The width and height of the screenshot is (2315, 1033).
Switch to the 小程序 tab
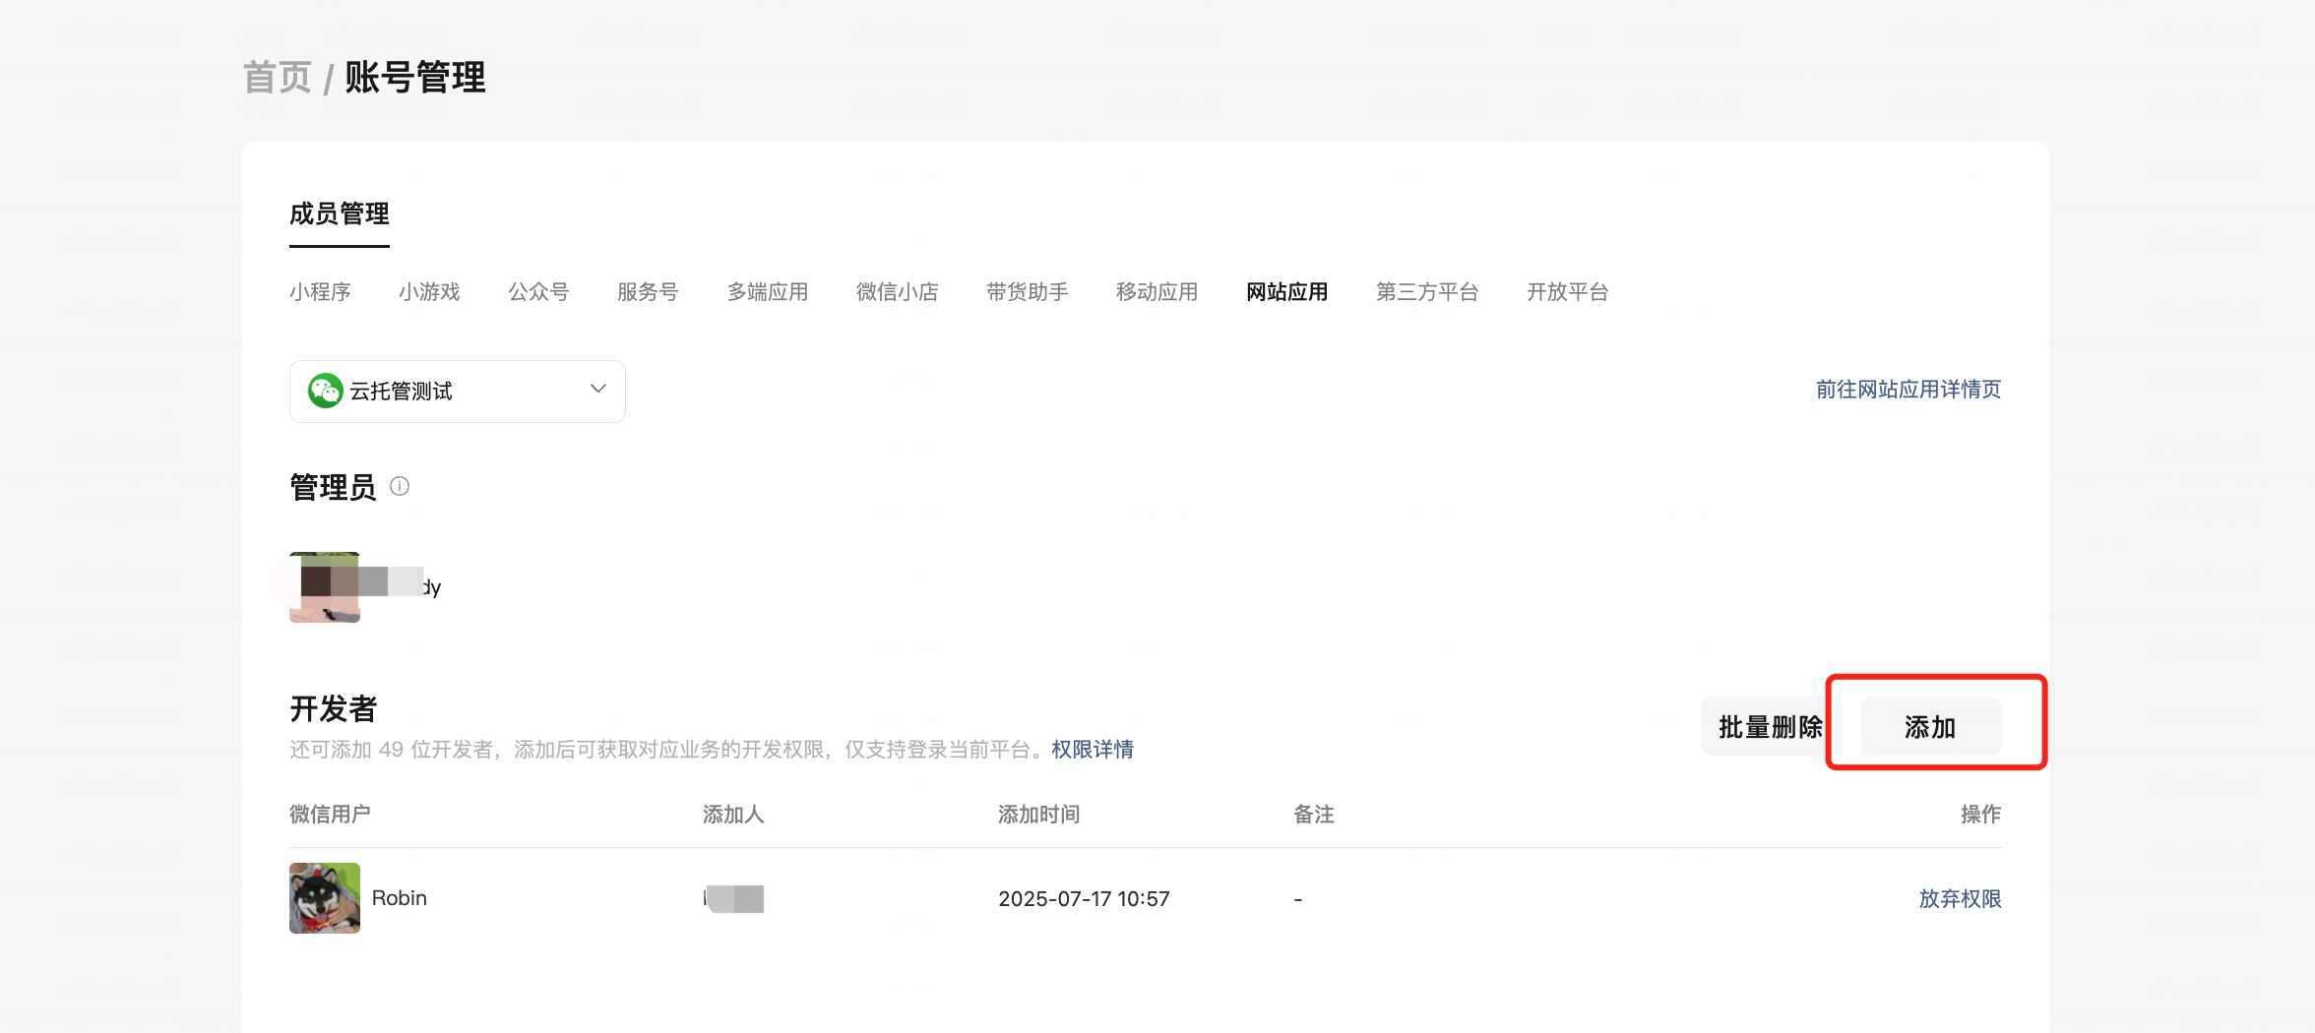pyautogui.click(x=320, y=292)
